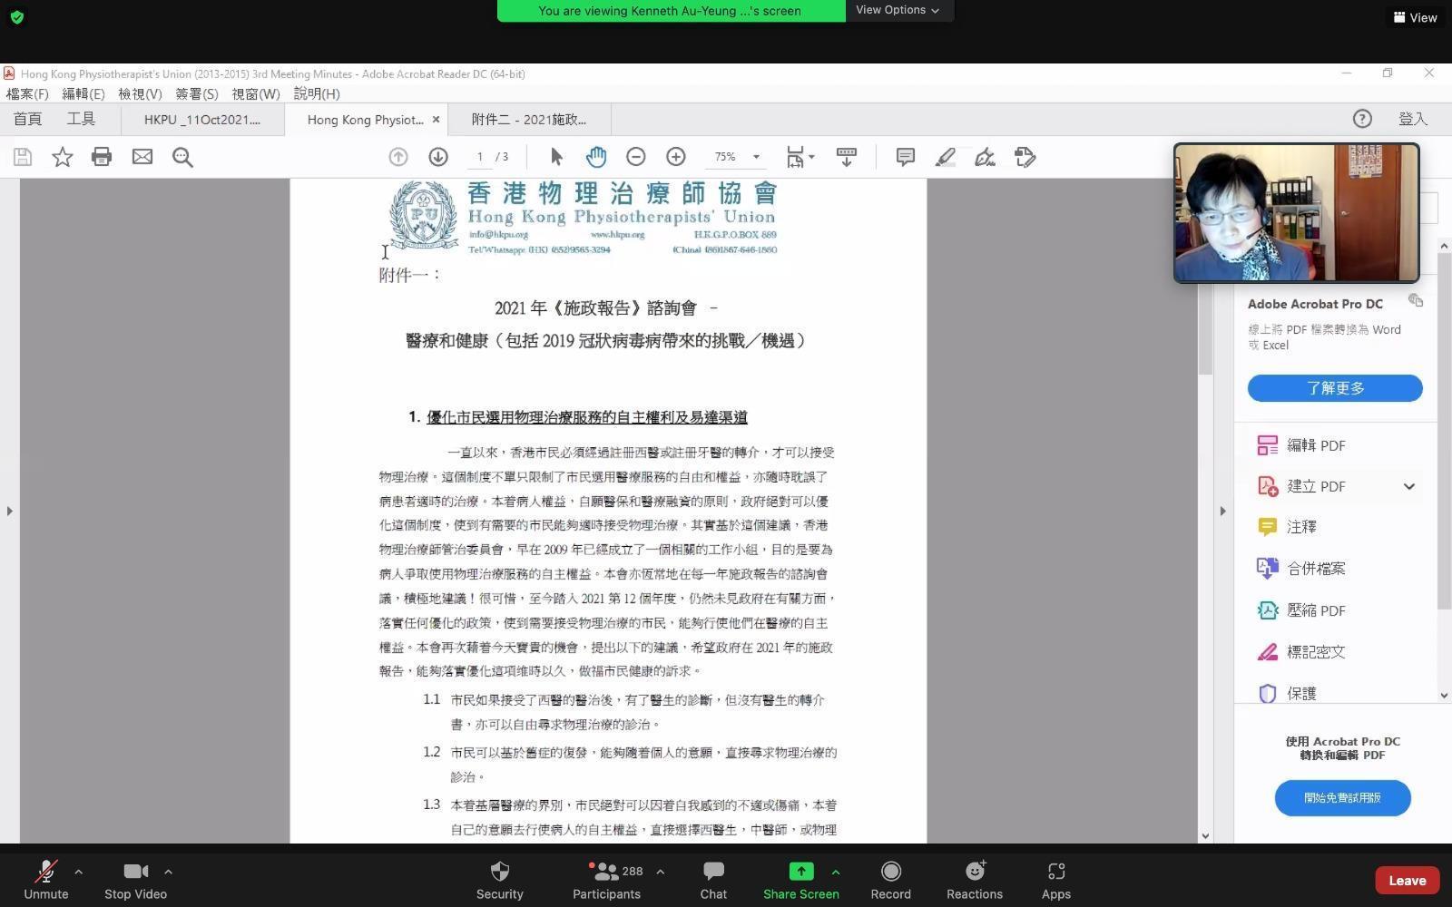
Task: Expand Create PDF (建立 PDF) chevron
Action: (1408, 487)
